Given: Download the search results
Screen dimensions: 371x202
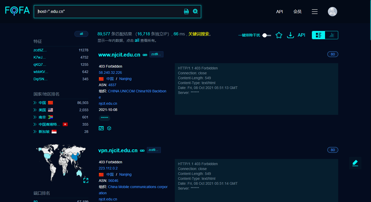Looking at the screenshot, I should pos(291,35).
